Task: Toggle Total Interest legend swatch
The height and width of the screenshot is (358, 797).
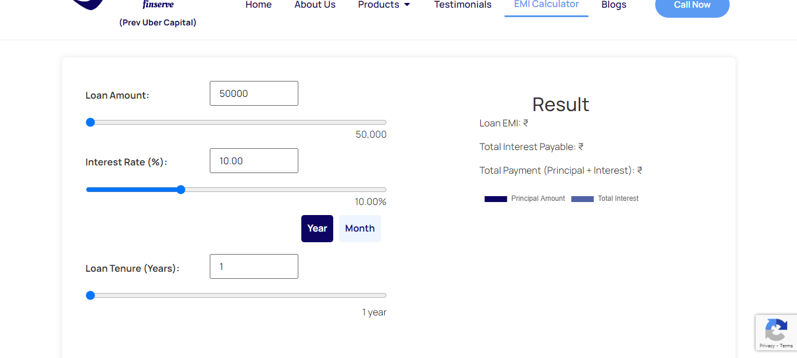Action: pos(583,199)
